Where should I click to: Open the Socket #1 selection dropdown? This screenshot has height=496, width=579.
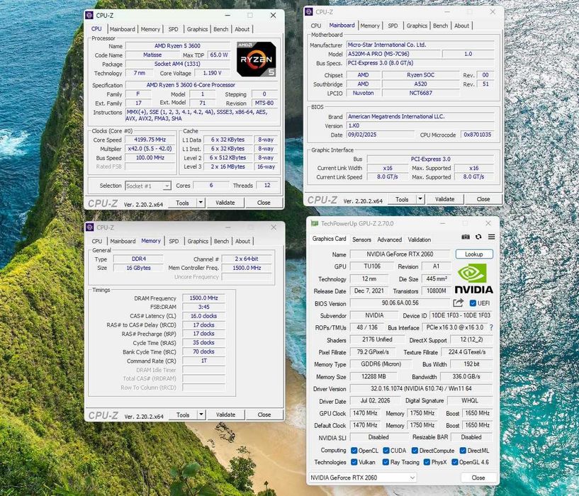click(147, 186)
